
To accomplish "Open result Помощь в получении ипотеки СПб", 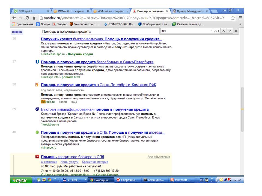I will pyautogui.click(x=103, y=133).
